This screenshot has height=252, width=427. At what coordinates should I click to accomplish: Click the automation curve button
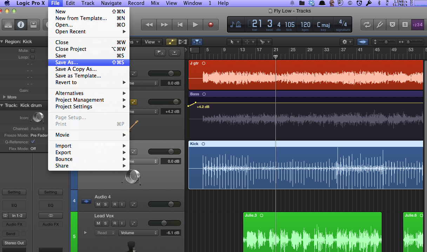pos(171,42)
